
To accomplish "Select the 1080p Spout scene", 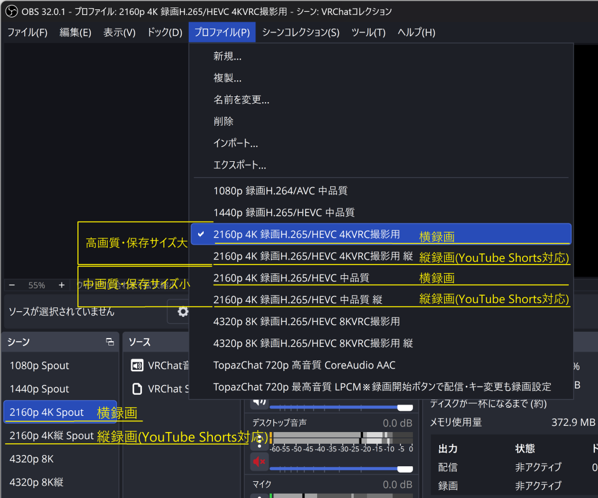I will pyautogui.click(x=39, y=365).
